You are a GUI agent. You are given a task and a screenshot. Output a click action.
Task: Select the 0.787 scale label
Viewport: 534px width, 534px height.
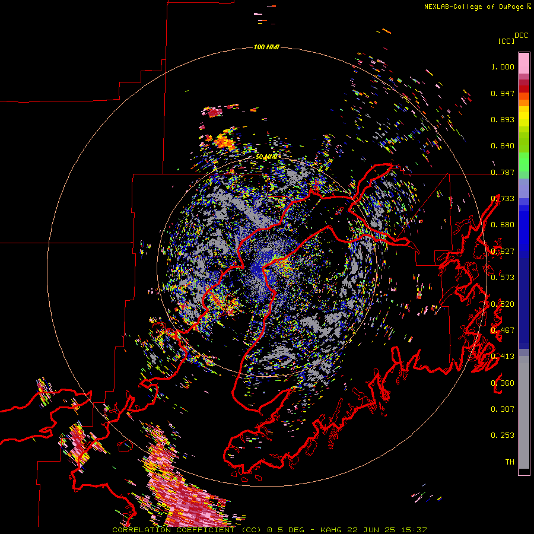503,172
